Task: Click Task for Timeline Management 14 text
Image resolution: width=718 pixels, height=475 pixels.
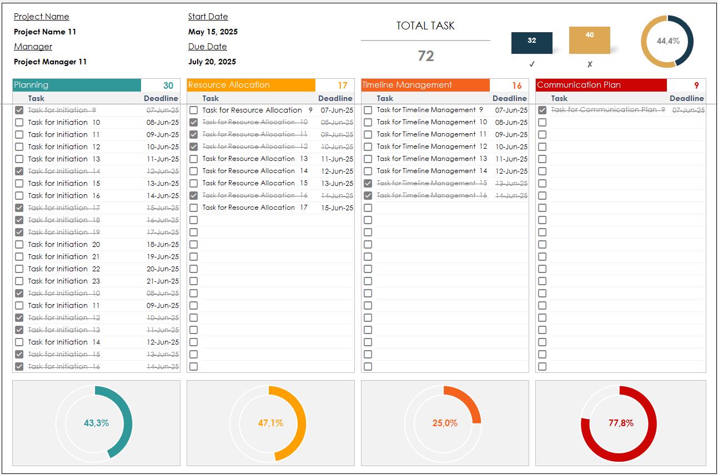Action: coord(432,171)
